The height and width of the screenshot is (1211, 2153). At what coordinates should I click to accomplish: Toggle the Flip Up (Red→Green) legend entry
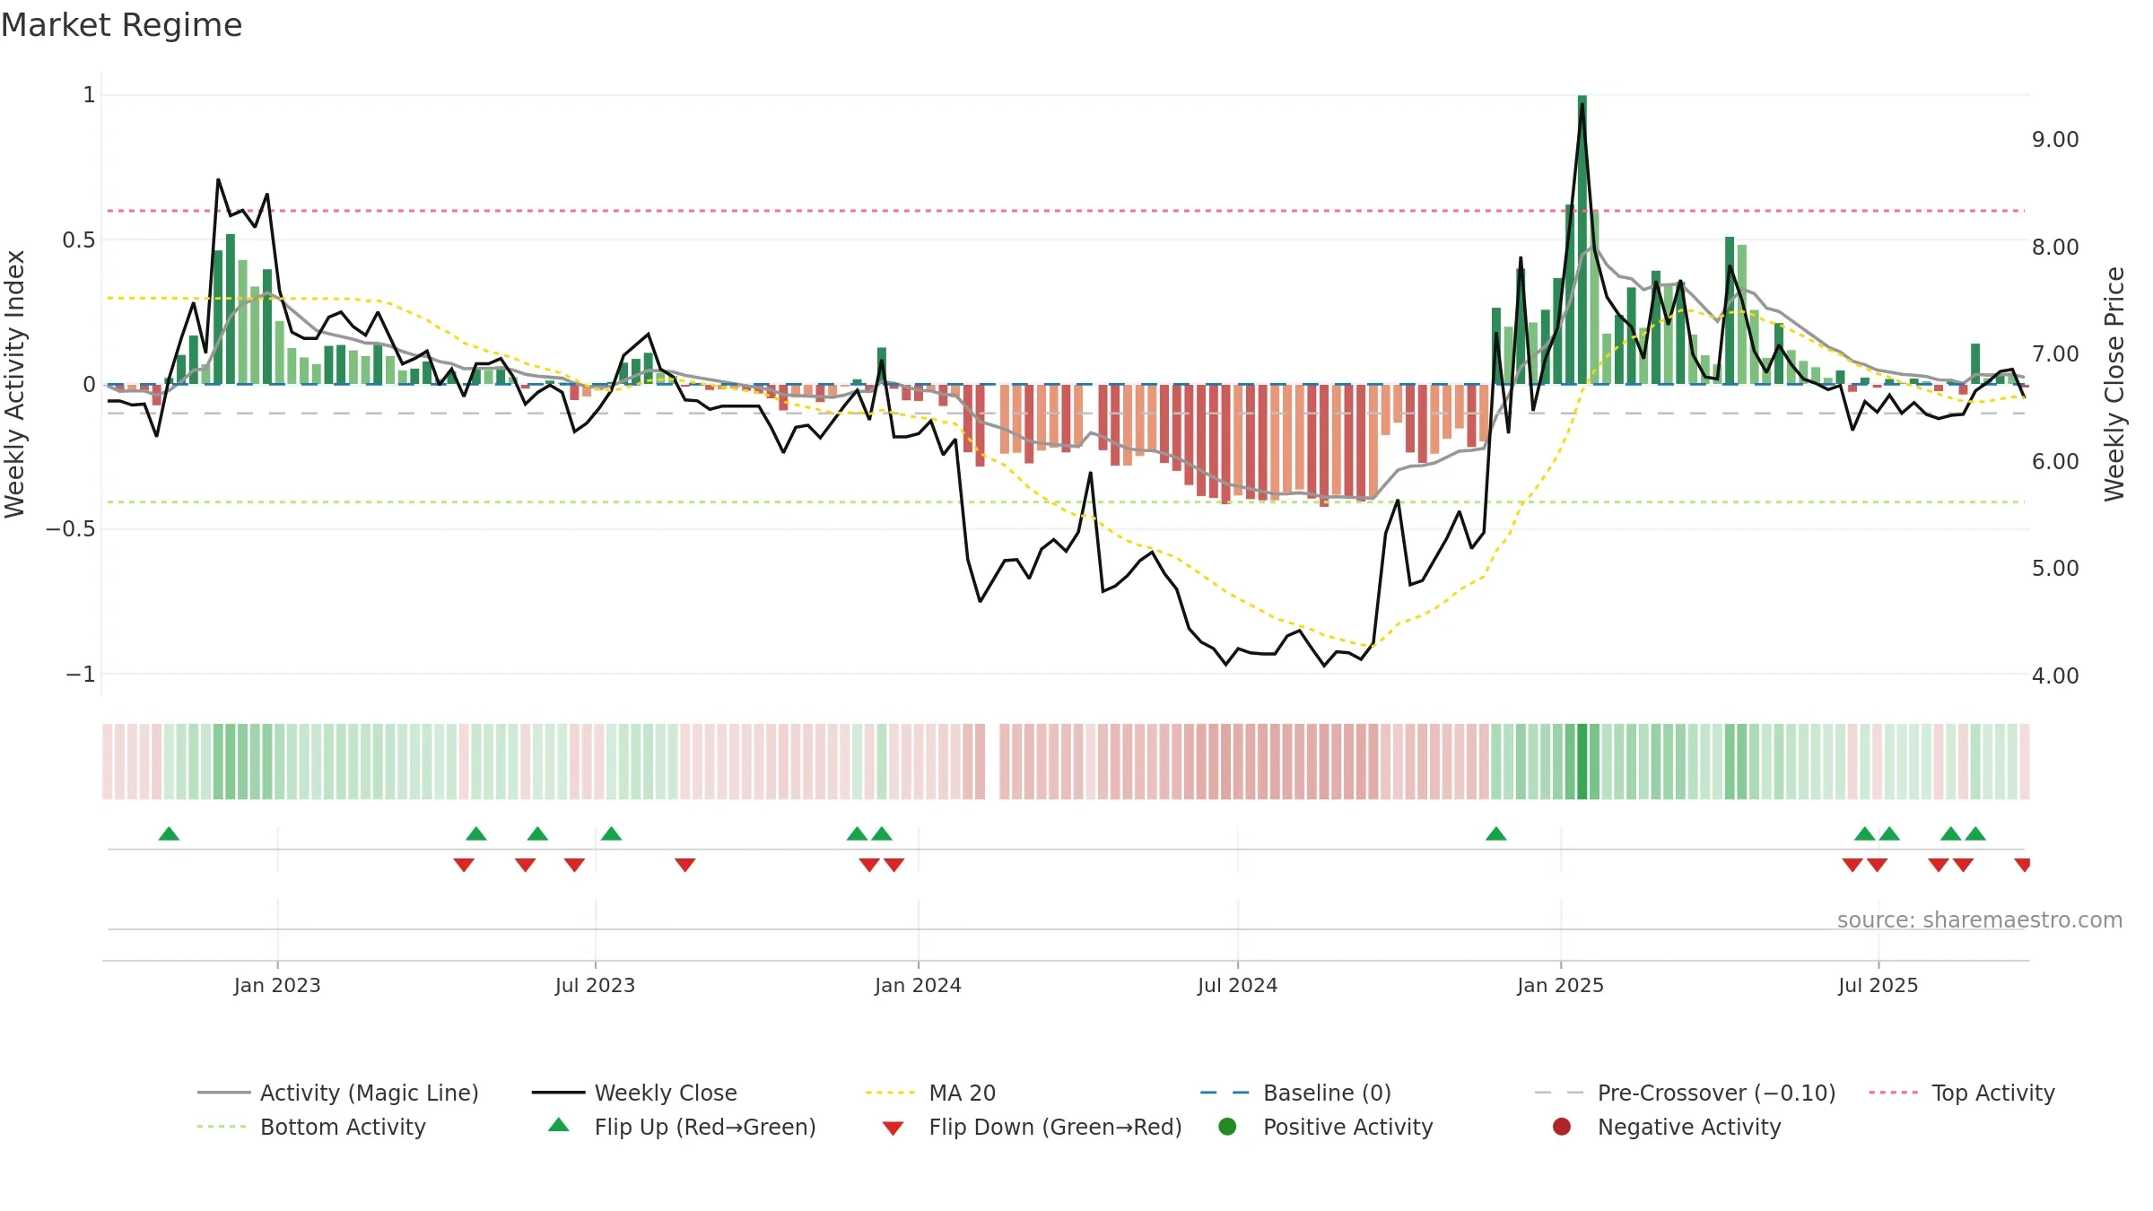[682, 1127]
